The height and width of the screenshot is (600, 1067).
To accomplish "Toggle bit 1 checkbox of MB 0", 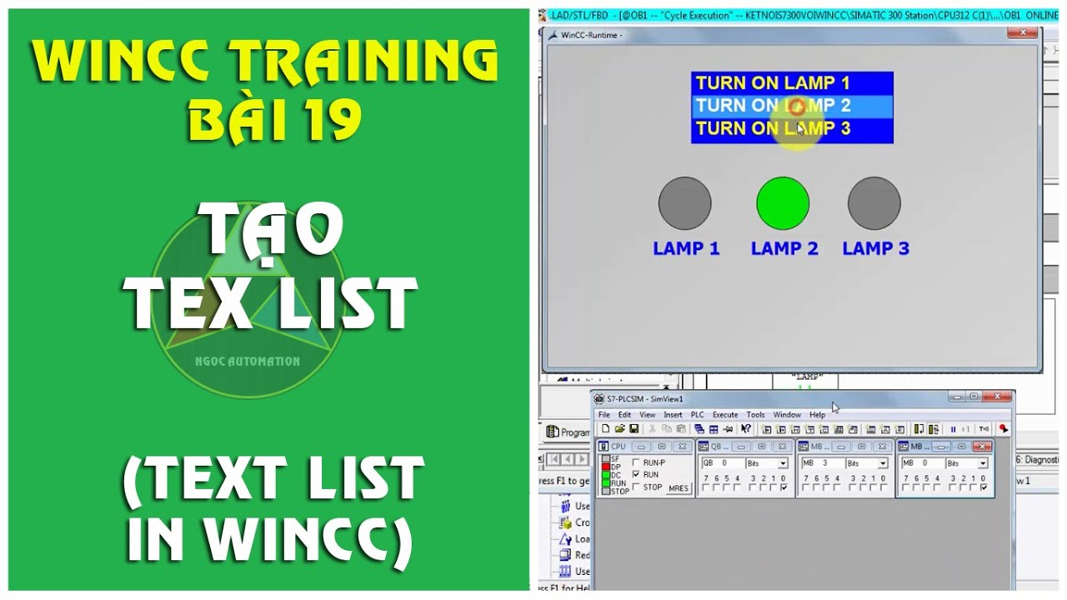I will (973, 487).
